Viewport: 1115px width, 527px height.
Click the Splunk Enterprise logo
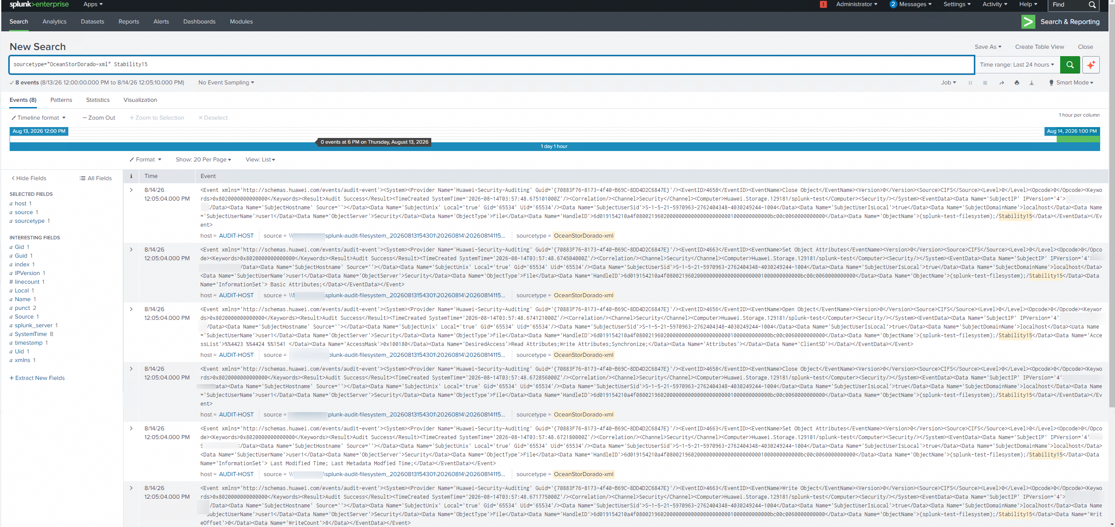click(39, 4)
